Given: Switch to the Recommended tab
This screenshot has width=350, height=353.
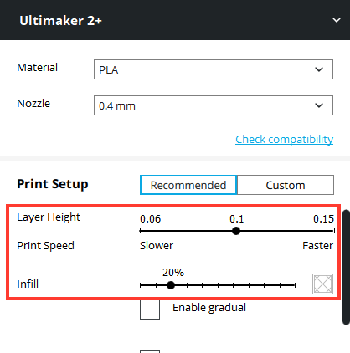Looking at the screenshot, I should 188,185.
